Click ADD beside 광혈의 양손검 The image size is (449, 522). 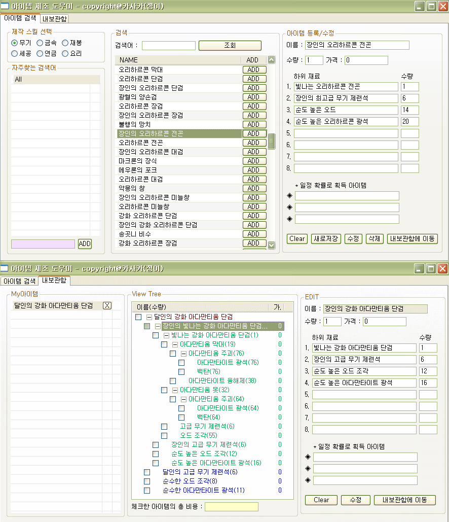(254, 97)
